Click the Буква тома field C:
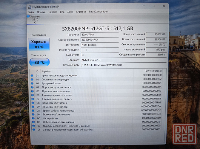Image resolution: width=200 pixels, height=149 pixels. (x=100, y=55)
